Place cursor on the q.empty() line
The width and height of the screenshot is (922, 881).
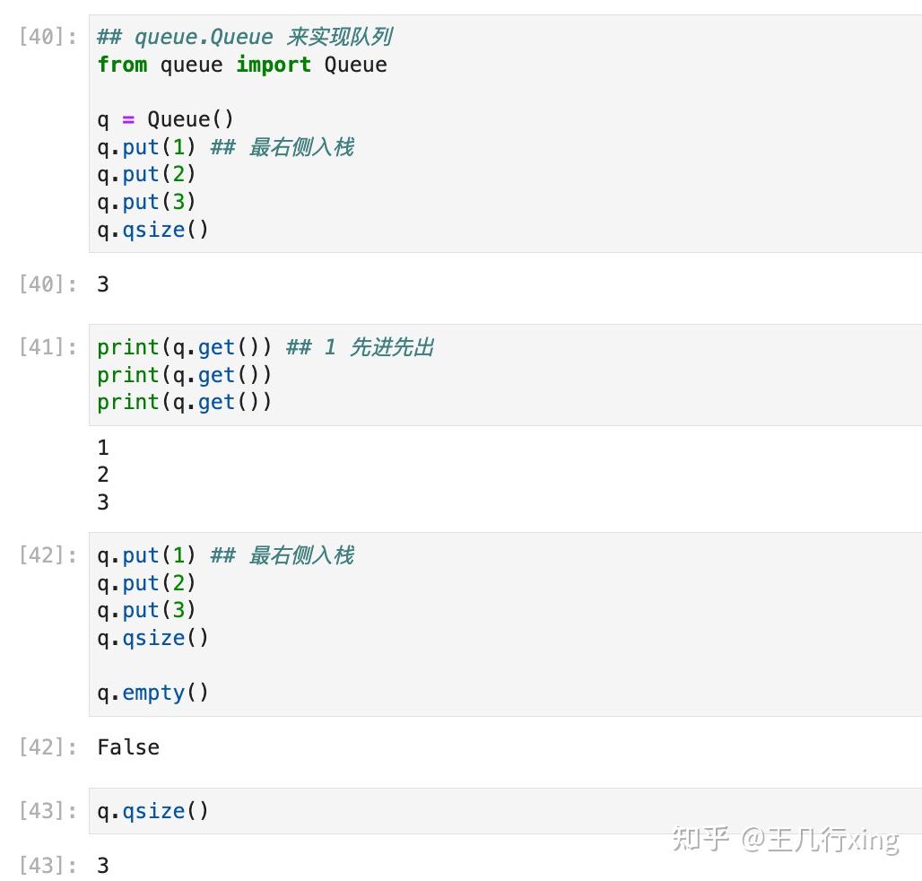pos(152,693)
